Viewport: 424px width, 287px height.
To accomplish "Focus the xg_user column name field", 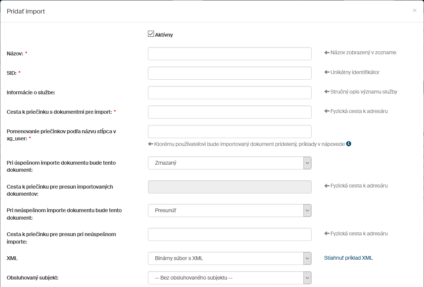I will pos(230,131).
